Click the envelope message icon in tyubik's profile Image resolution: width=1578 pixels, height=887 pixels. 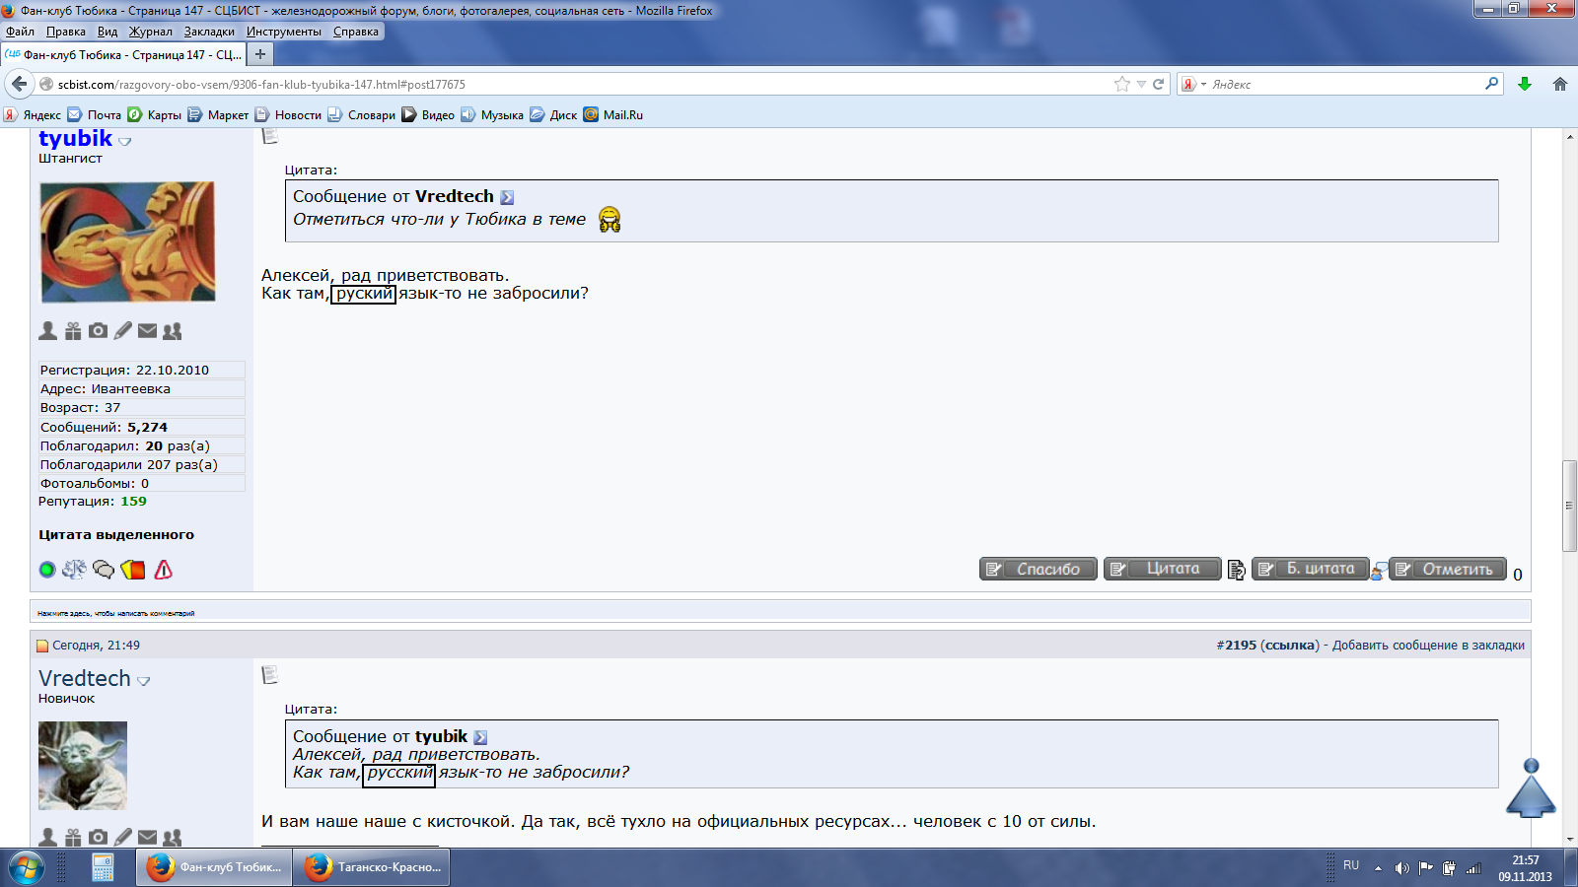click(x=147, y=331)
